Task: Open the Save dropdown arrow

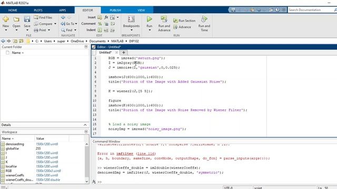Action: point(27,30)
